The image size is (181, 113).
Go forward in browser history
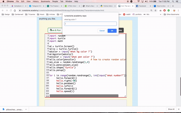point(7,10)
